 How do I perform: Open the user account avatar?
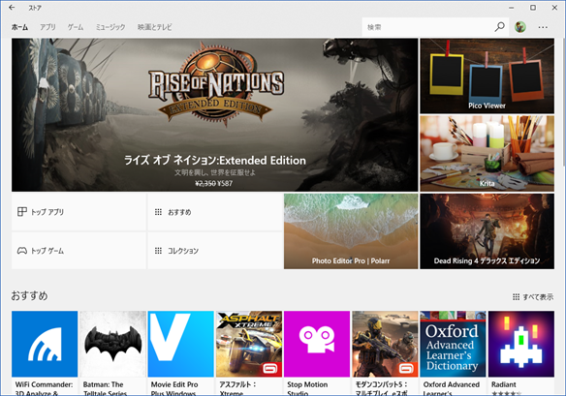[x=520, y=27]
